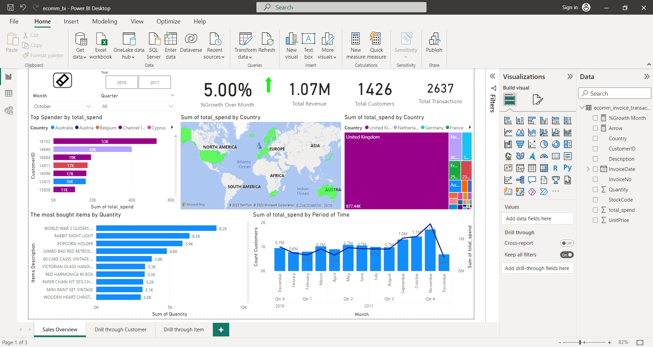Open the map's Terms link
653x347 pixels.
pos(328,205)
